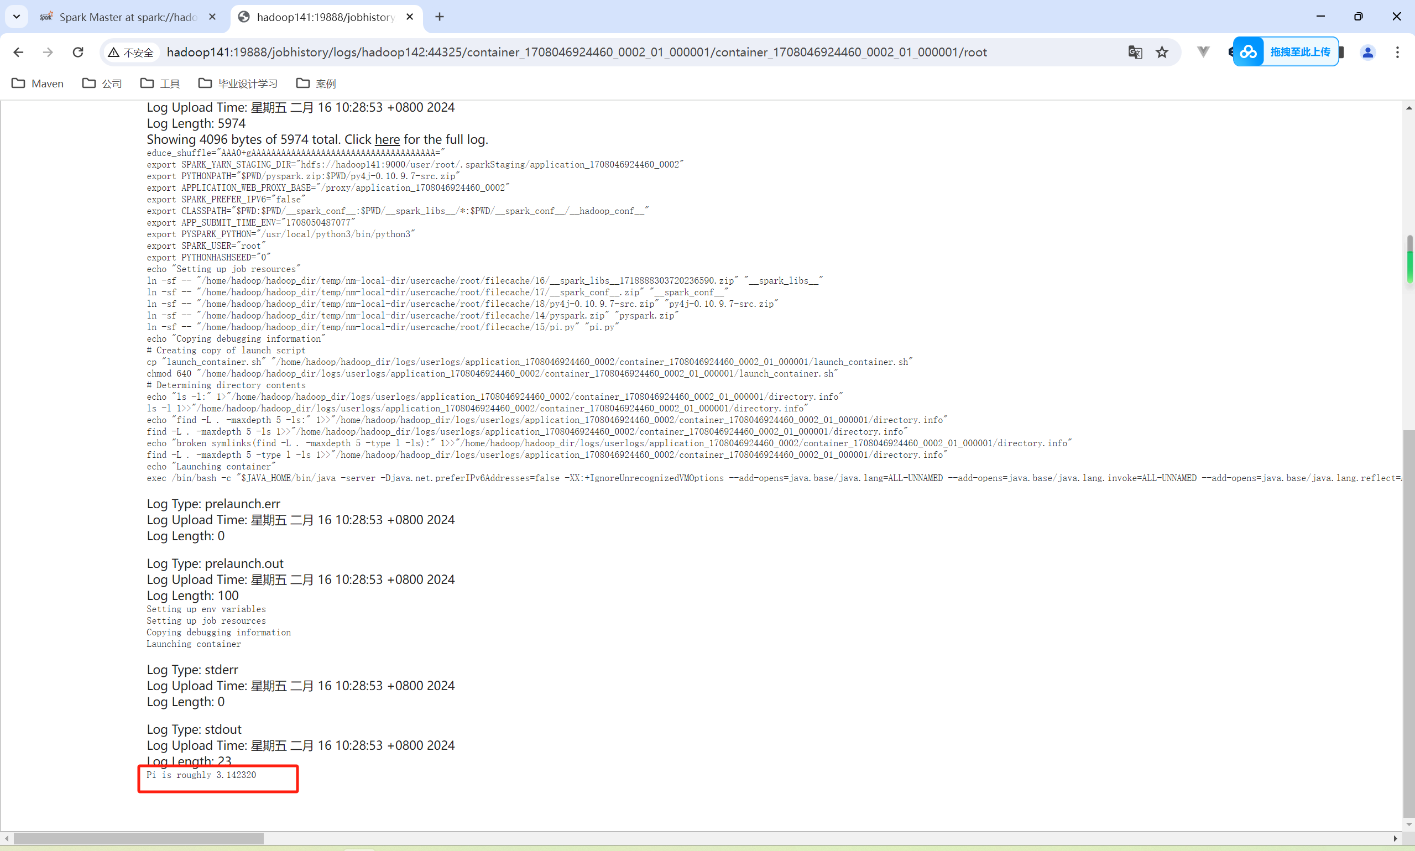Close the Spark Master tab
1415x851 pixels.
[x=212, y=17]
